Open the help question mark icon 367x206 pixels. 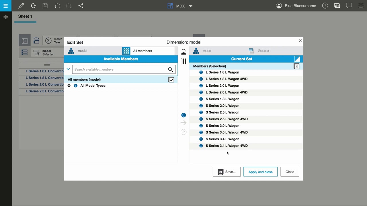coord(325,6)
